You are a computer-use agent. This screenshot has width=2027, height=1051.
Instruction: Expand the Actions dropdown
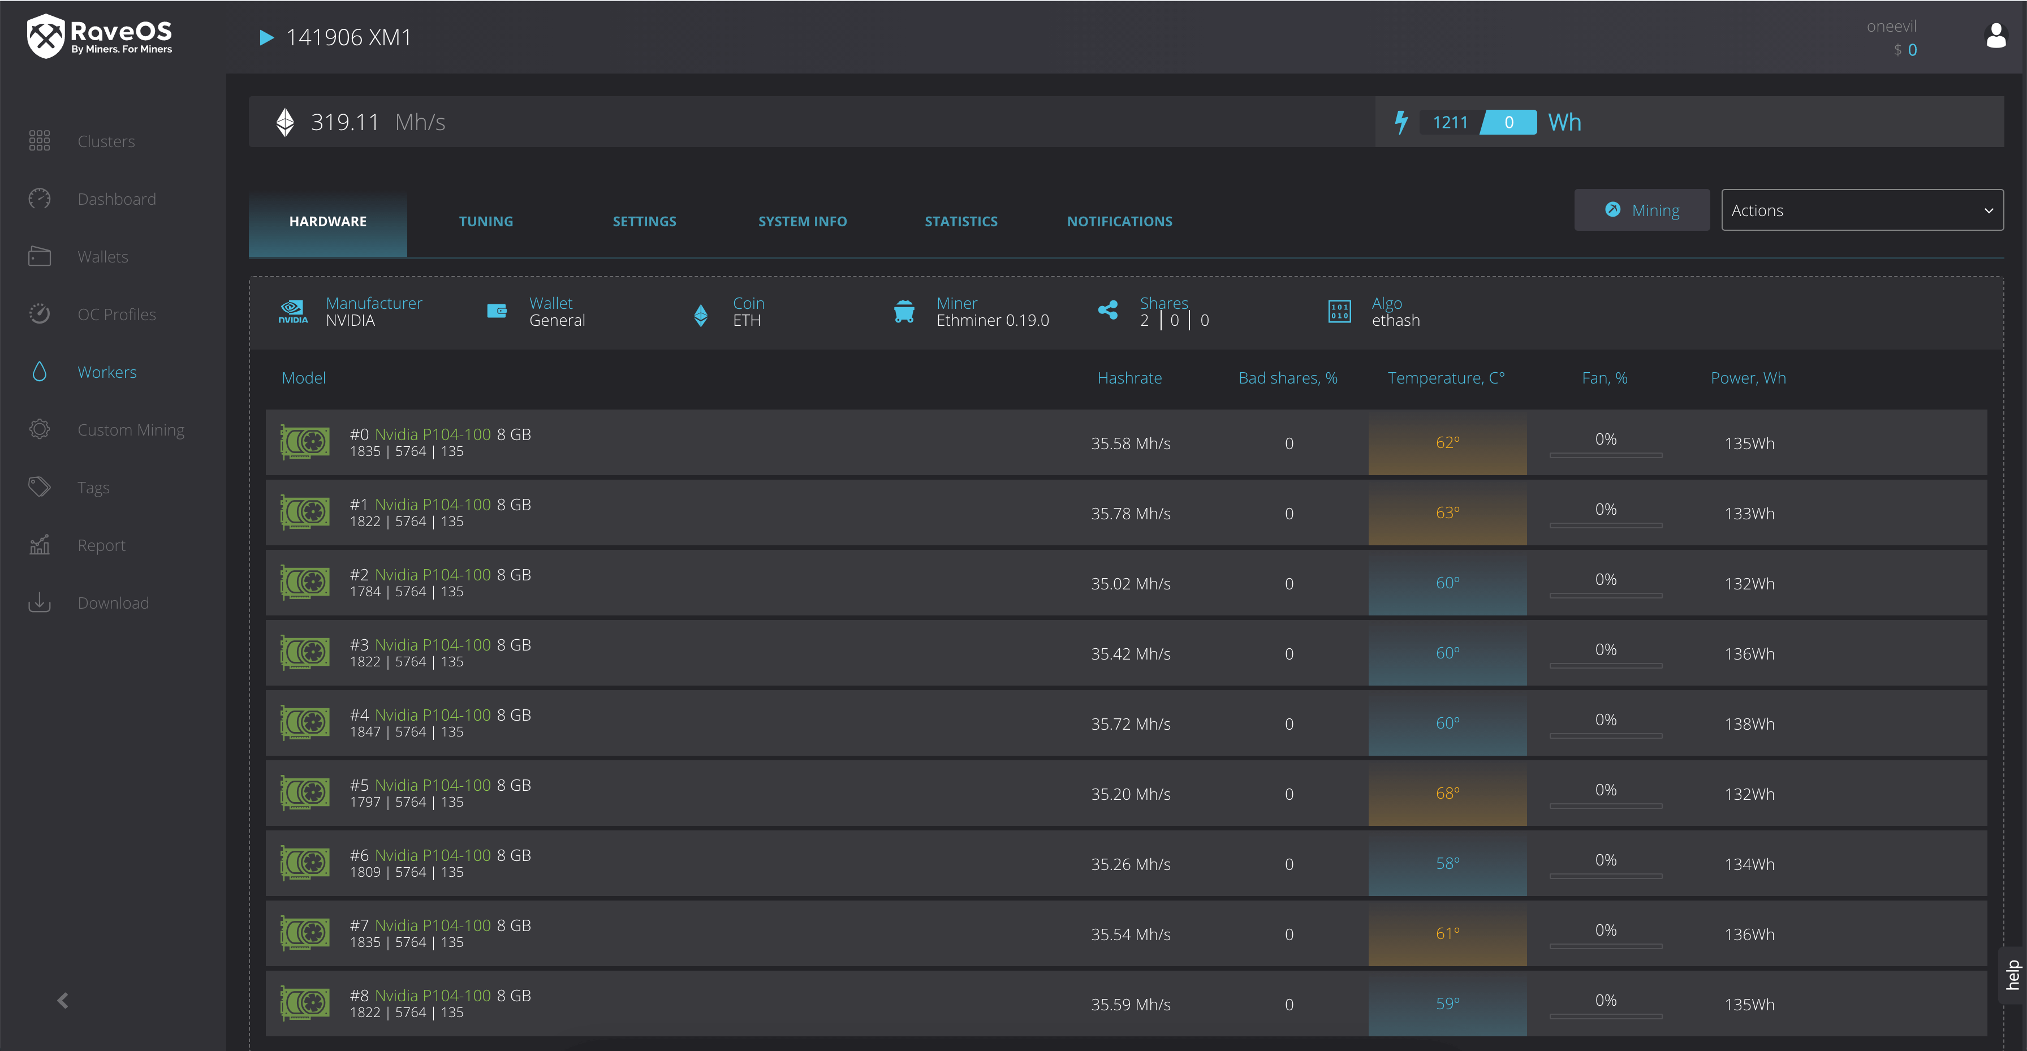pyautogui.click(x=1862, y=210)
